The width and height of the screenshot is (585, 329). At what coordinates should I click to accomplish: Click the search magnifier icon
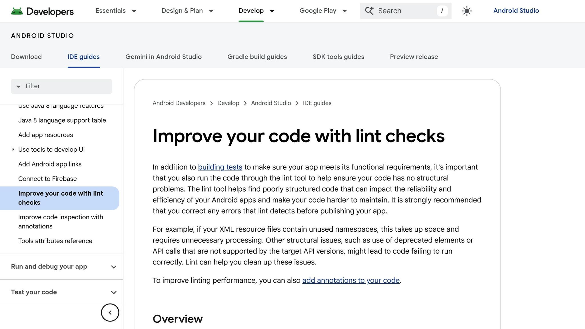tap(369, 11)
